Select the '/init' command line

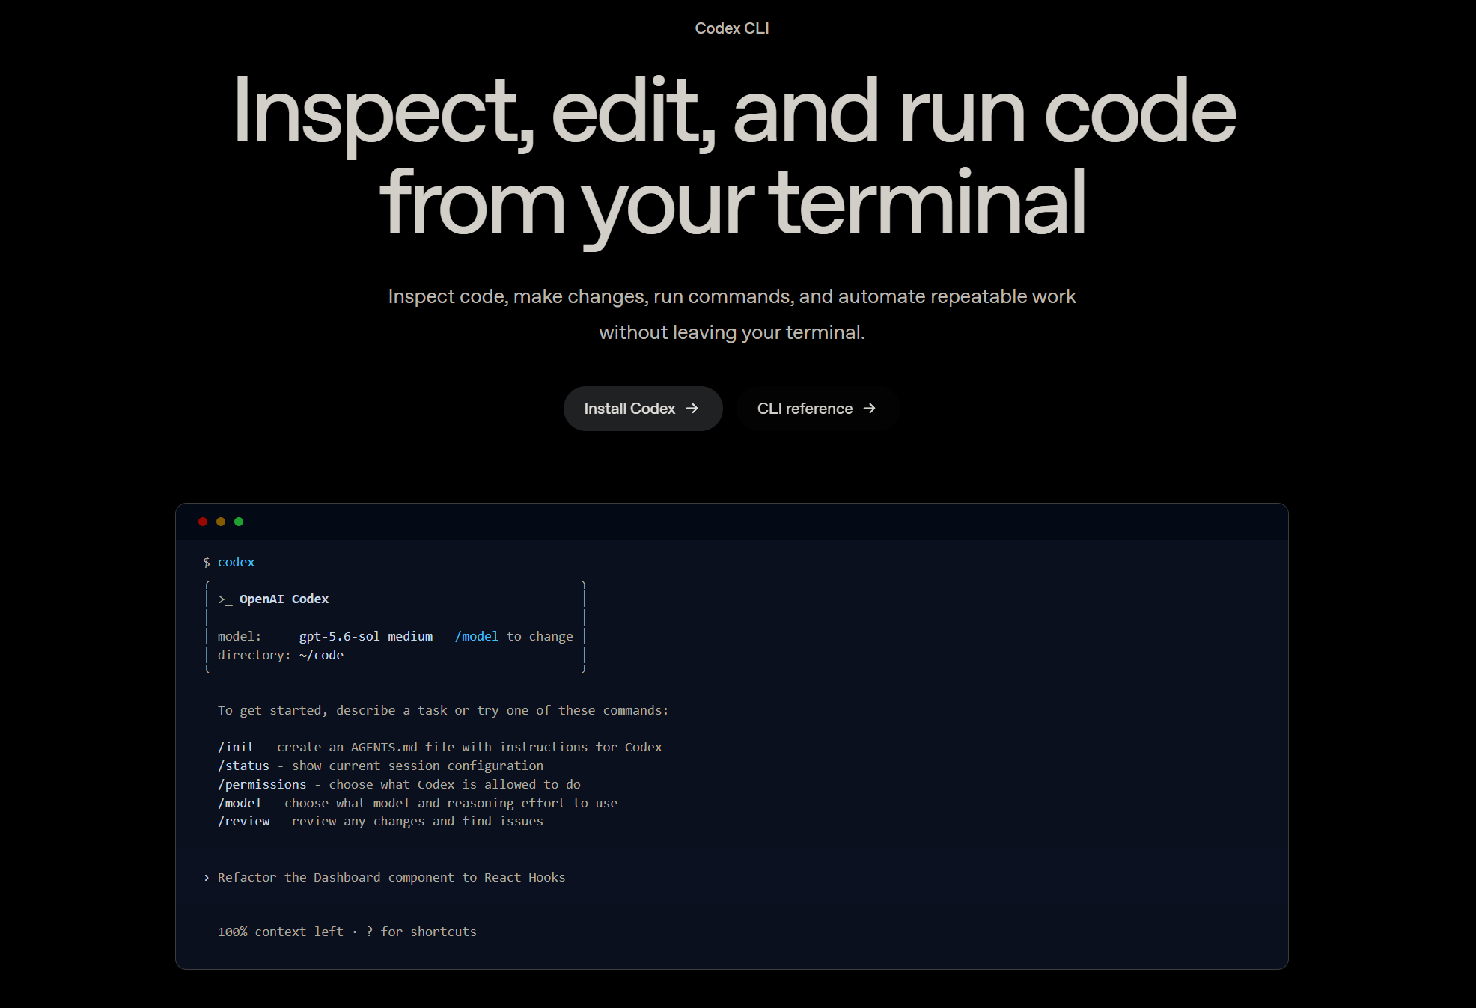pyautogui.click(x=440, y=747)
